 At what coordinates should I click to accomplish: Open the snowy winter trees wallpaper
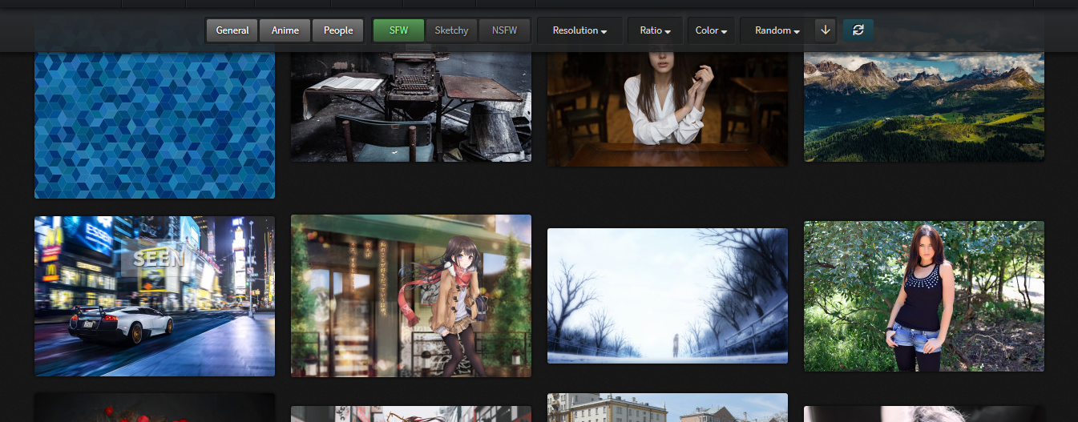(x=667, y=295)
